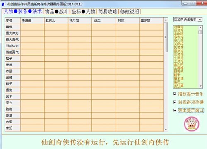The image size is (207, 149).
Task: Uncheck 监视游戏热键 option
Action: 175,102
